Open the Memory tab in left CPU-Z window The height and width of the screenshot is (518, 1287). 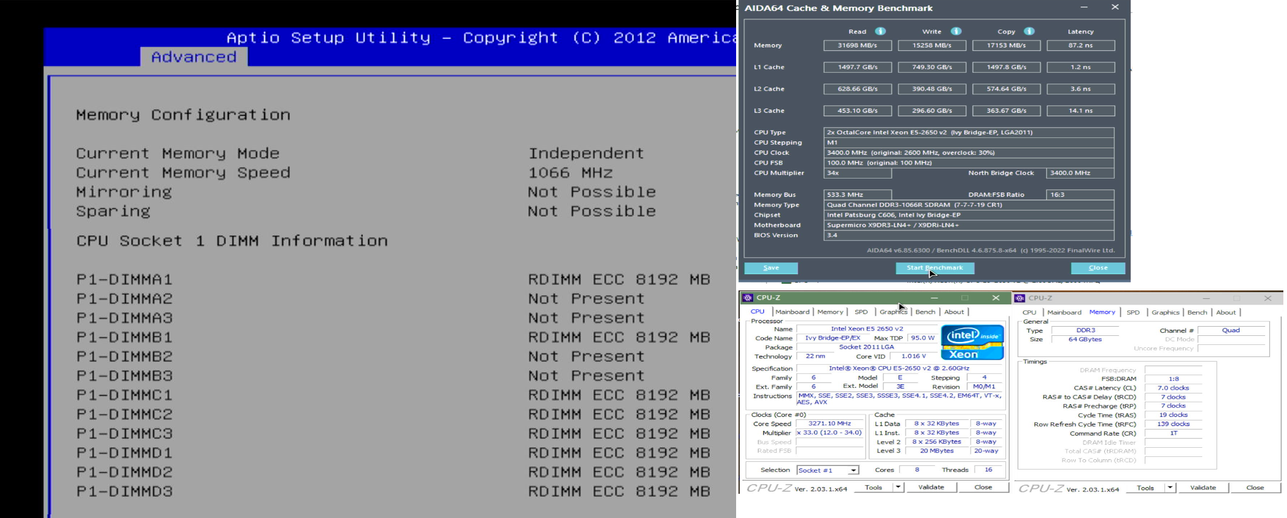[x=830, y=312]
